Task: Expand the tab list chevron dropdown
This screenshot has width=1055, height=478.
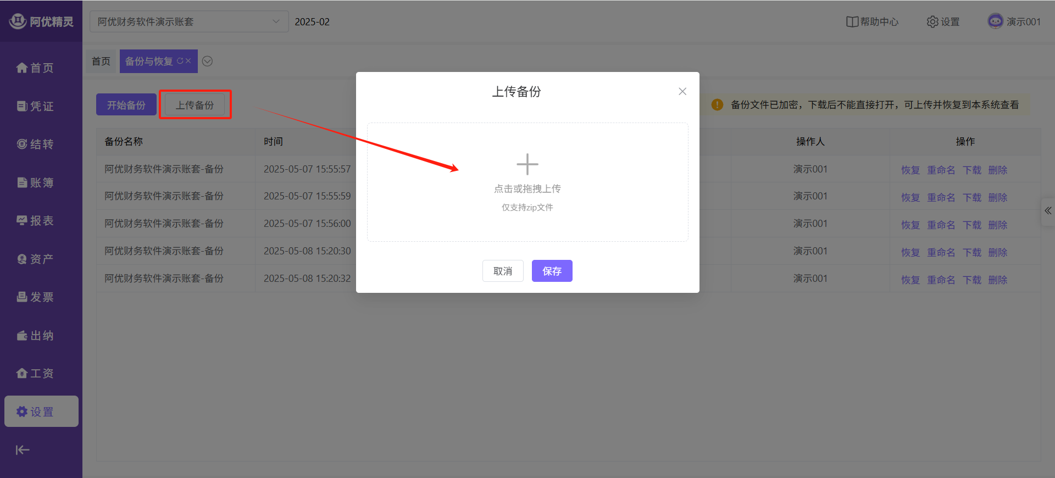Action: (207, 62)
